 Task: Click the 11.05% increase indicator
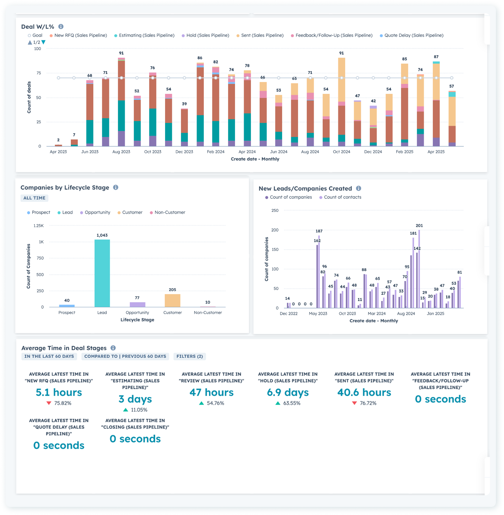135,410
